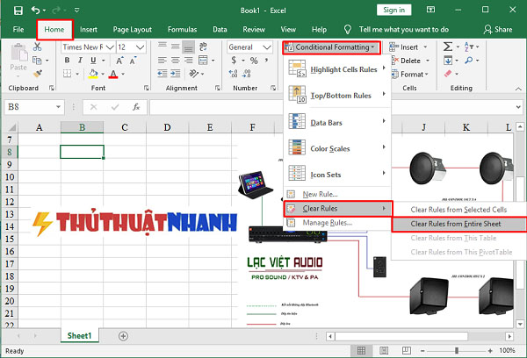Screen dimensions: 527x358
Task: Click Decrease Indent icon
Action: tap(162, 74)
